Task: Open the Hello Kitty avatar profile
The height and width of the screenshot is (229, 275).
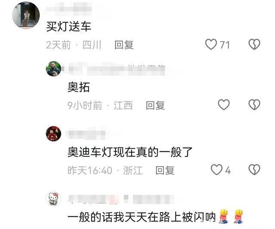Action: coord(53,198)
